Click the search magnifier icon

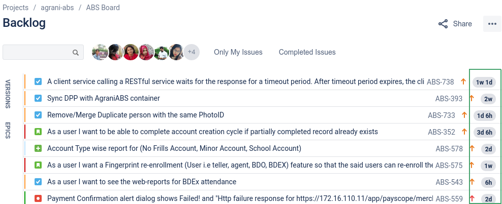(x=76, y=52)
